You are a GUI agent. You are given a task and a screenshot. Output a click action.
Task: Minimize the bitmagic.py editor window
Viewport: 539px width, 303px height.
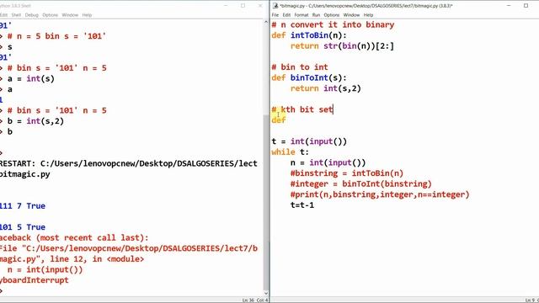pos(509,6)
